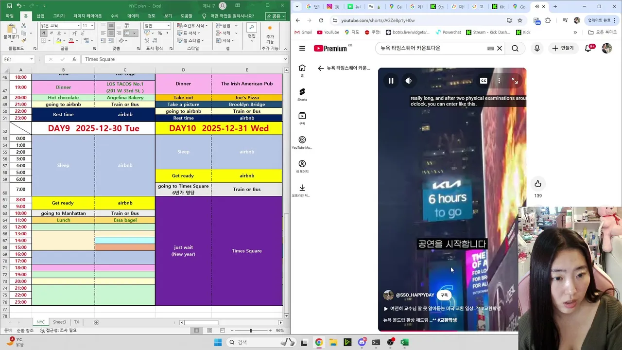
Task: Open the File tab in Excel
Action: 10,16
